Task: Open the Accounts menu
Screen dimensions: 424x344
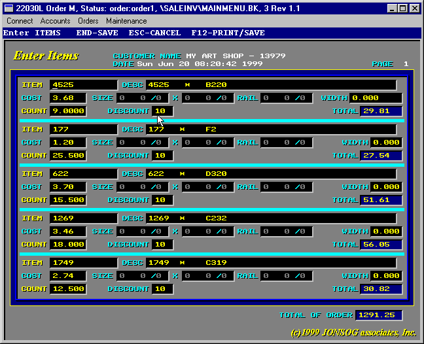Action: pyautogui.click(x=55, y=21)
